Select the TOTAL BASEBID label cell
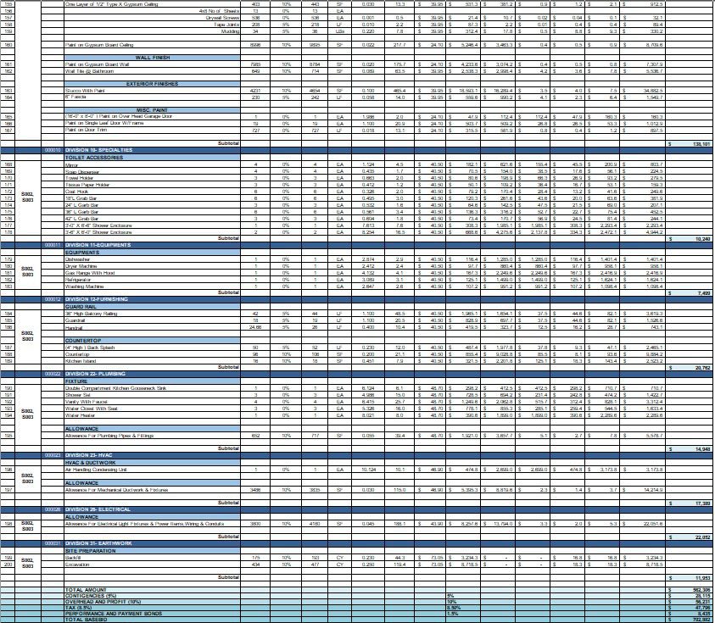 coord(86,620)
